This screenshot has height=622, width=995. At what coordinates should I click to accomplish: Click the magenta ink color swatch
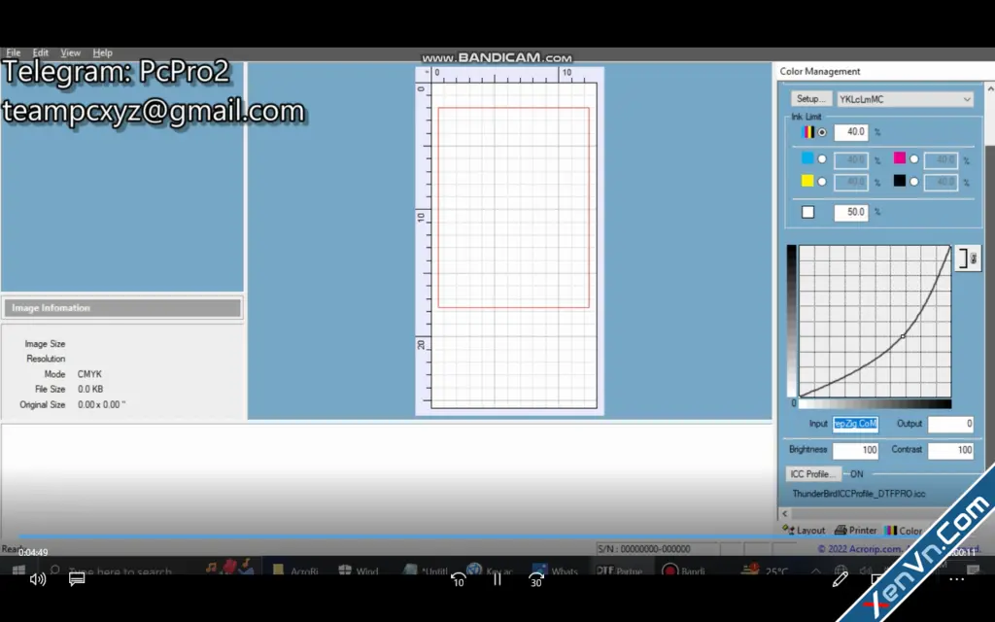[899, 158]
